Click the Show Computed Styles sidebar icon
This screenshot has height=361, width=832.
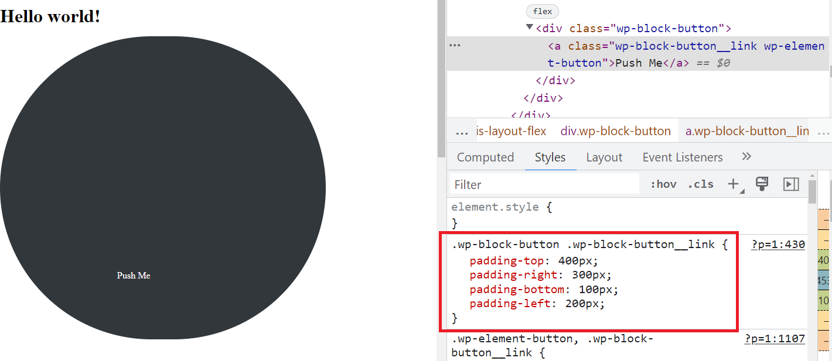[x=791, y=184]
